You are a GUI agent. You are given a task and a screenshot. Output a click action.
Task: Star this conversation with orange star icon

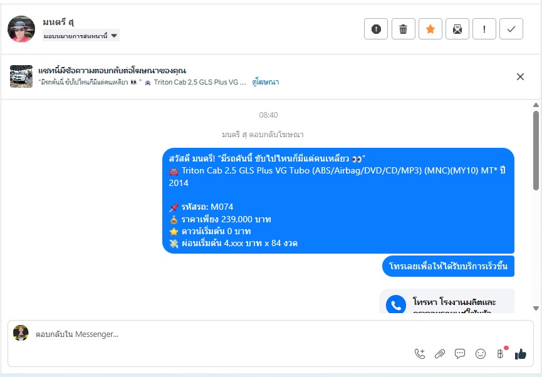pos(430,29)
